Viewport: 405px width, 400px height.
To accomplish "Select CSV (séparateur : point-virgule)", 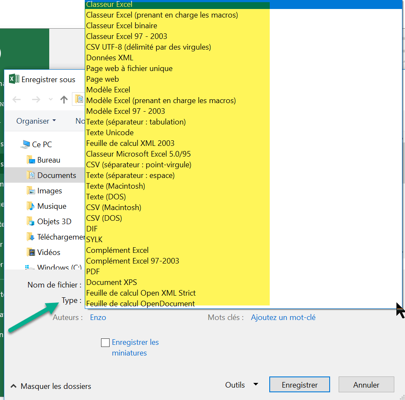I will pyautogui.click(x=243, y=165).
